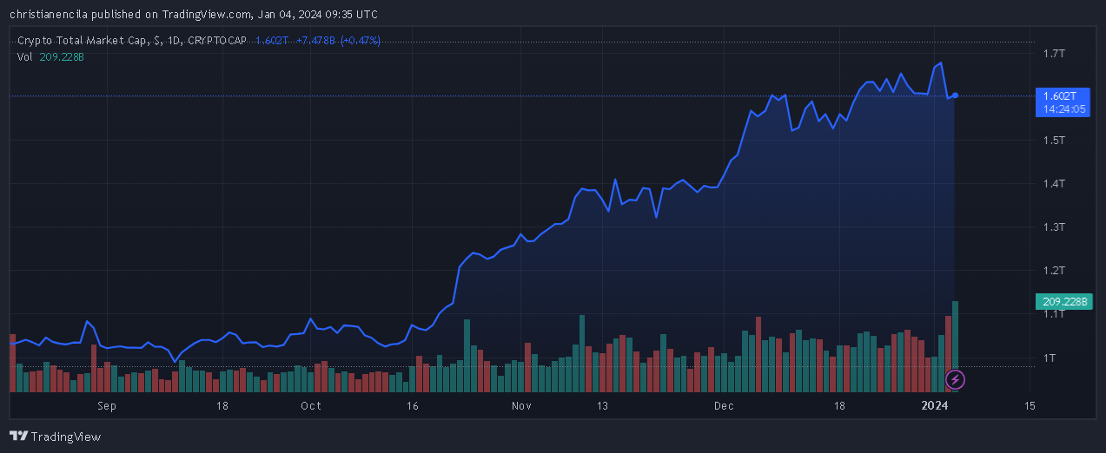Click the green 209.228B volume label
The height and width of the screenshot is (453, 1106).
click(x=1063, y=302)
